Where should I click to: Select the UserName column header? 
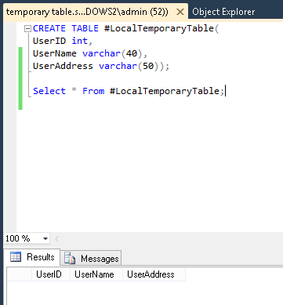[96, 274]
